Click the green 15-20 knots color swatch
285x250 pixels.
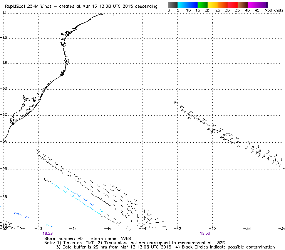pos(203,5)
